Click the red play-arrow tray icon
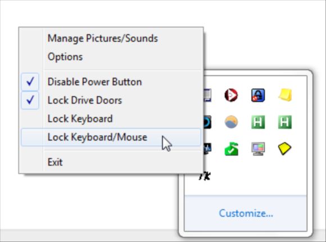Image resolution: width=326 pixels, height=242 pixels. pos(231,95)
